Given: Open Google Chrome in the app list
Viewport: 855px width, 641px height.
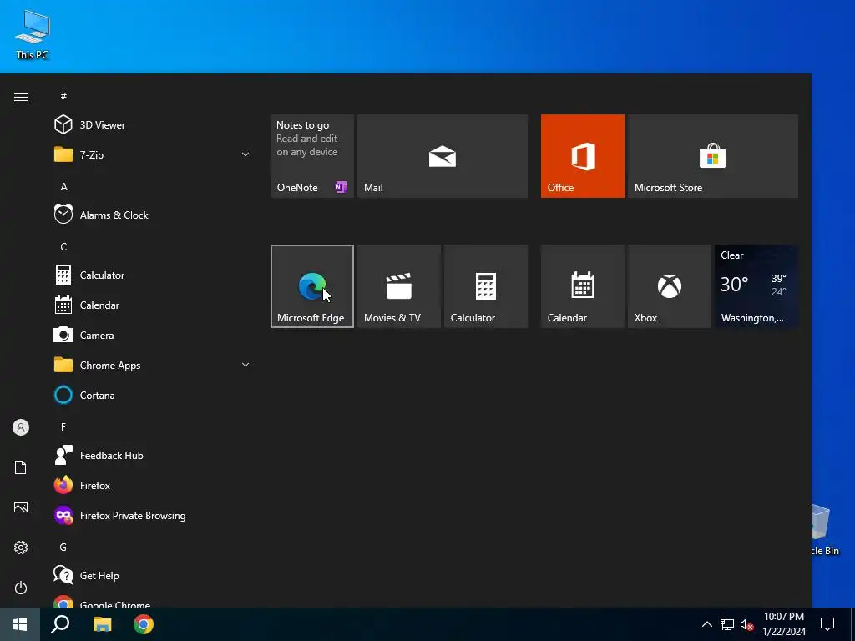Looking at the screenshot, I should (x=150, y=601).
